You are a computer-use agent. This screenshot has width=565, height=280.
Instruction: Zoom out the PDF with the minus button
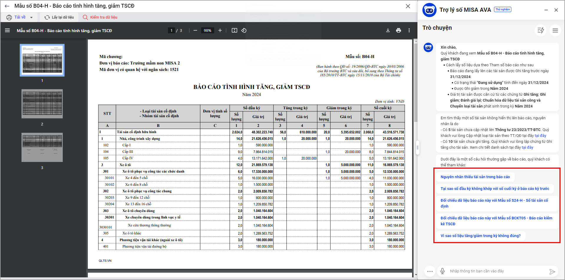pos(195,30)
